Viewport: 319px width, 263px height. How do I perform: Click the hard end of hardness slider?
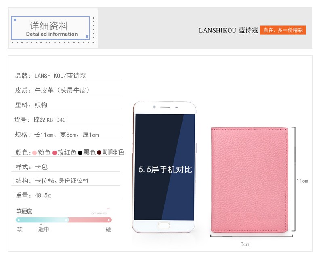tap(109, 220)
